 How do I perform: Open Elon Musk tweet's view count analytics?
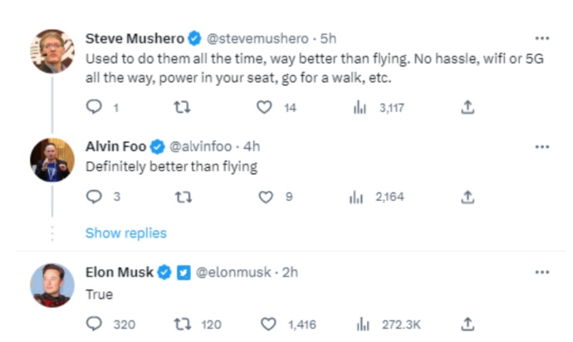(361, 324)
